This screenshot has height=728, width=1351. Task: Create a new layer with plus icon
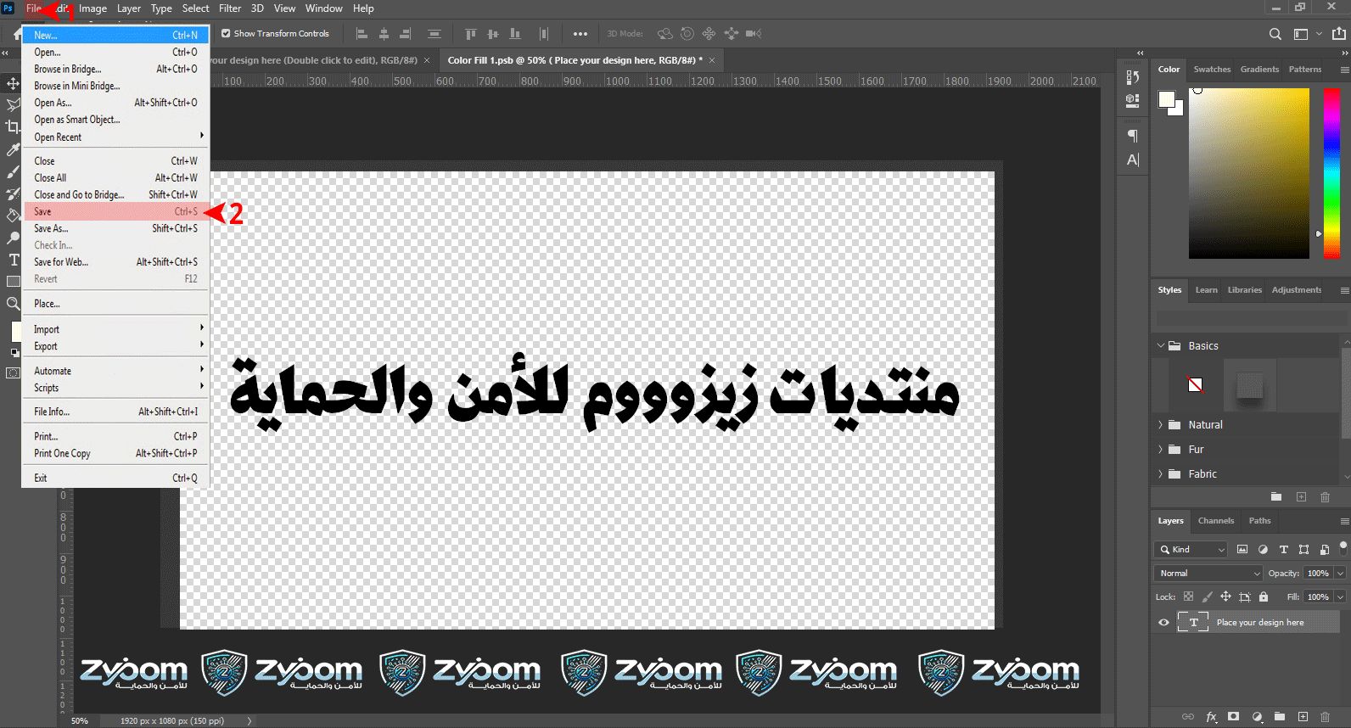pyautogui.click(x=1303, y=717)
